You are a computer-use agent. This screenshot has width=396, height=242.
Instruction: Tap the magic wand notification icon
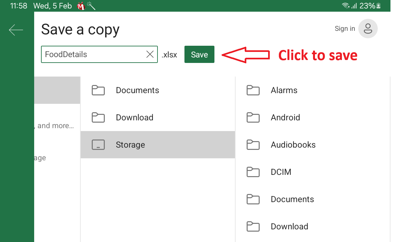tap(91, 6)
